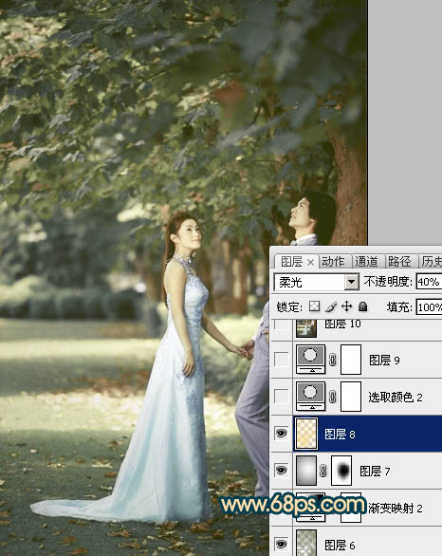Click chain link icon on 图层 7
This screenshot has height=556, width=442.
[323, 471]
